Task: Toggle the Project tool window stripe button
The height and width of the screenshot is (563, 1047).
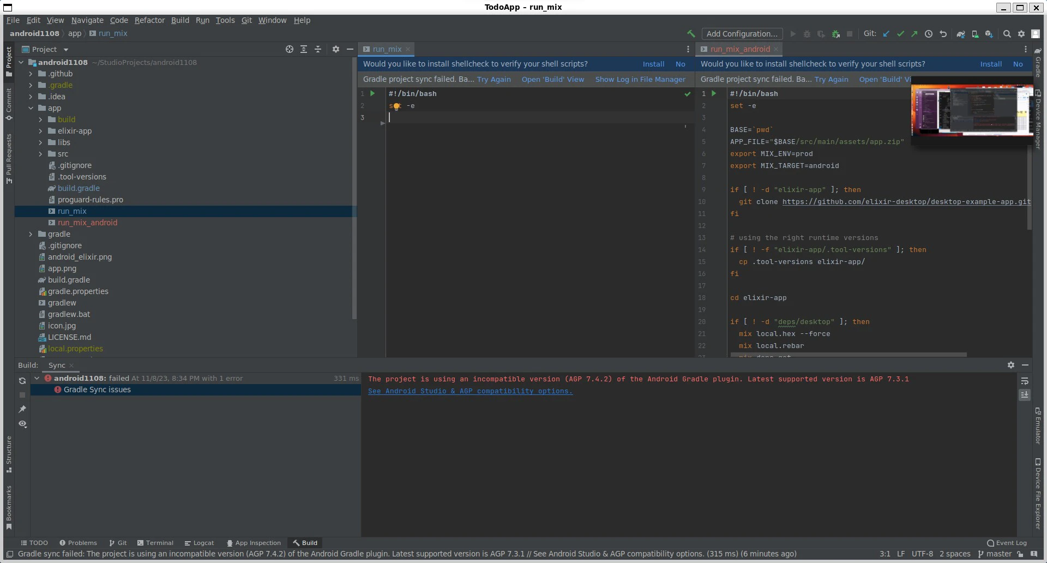Action: pyautogui.click(x=9, y=61)
